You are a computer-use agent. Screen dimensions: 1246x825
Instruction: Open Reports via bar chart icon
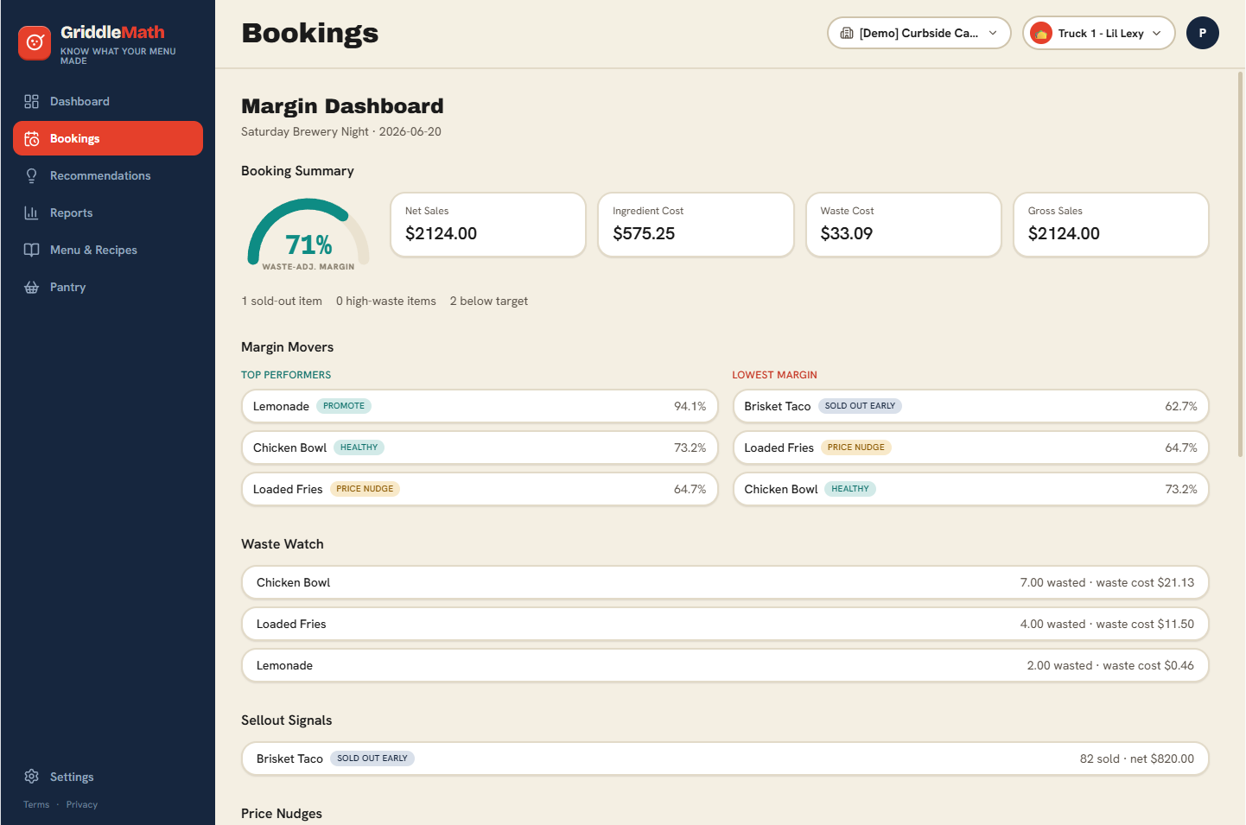(32, 213)
